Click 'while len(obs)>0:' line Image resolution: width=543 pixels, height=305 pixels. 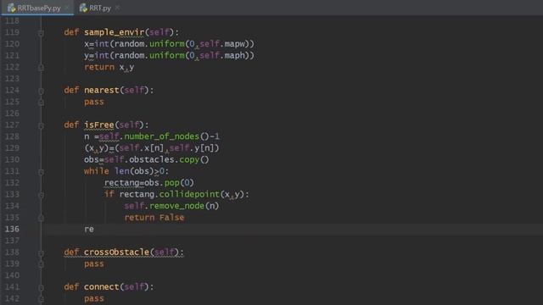(126, 171)
